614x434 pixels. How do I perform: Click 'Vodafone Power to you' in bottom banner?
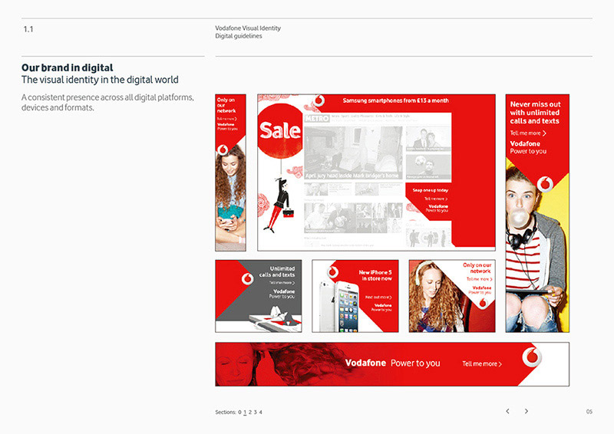coord(392,363)
